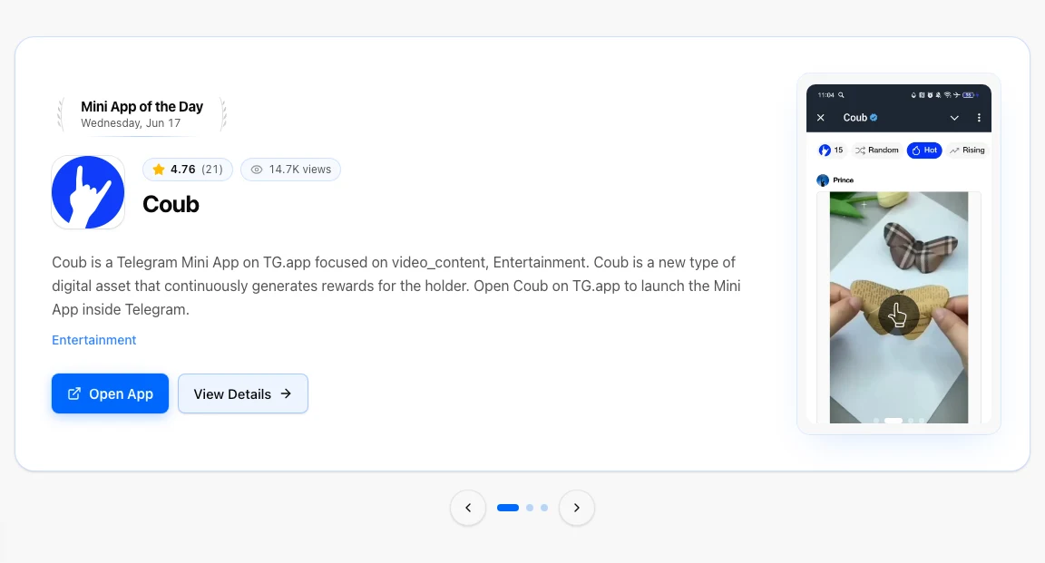
Task: Click the chevron down in screenshot header
Action: [x=954, y=118]
